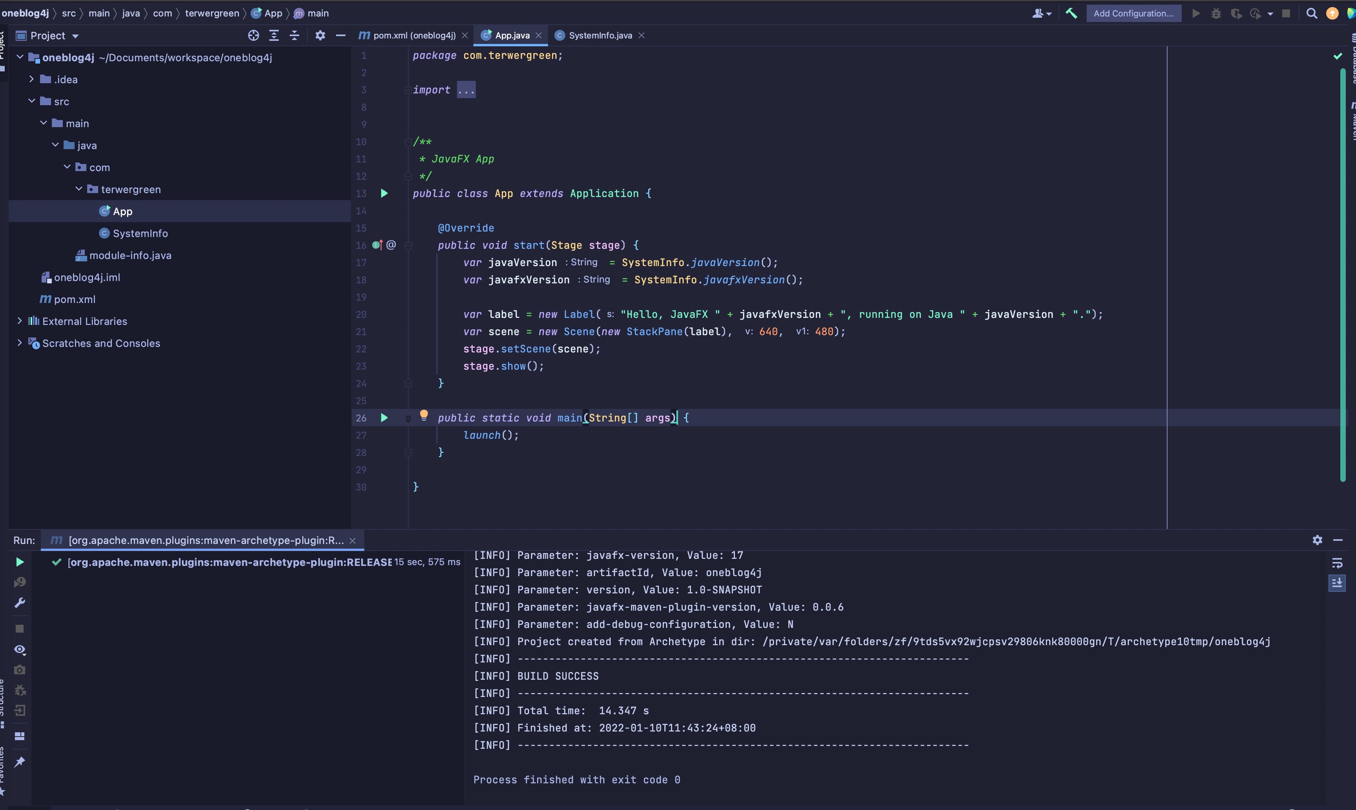Collapse the com package
This screenshot has height=810, width=1356.
tap(67, 166)
